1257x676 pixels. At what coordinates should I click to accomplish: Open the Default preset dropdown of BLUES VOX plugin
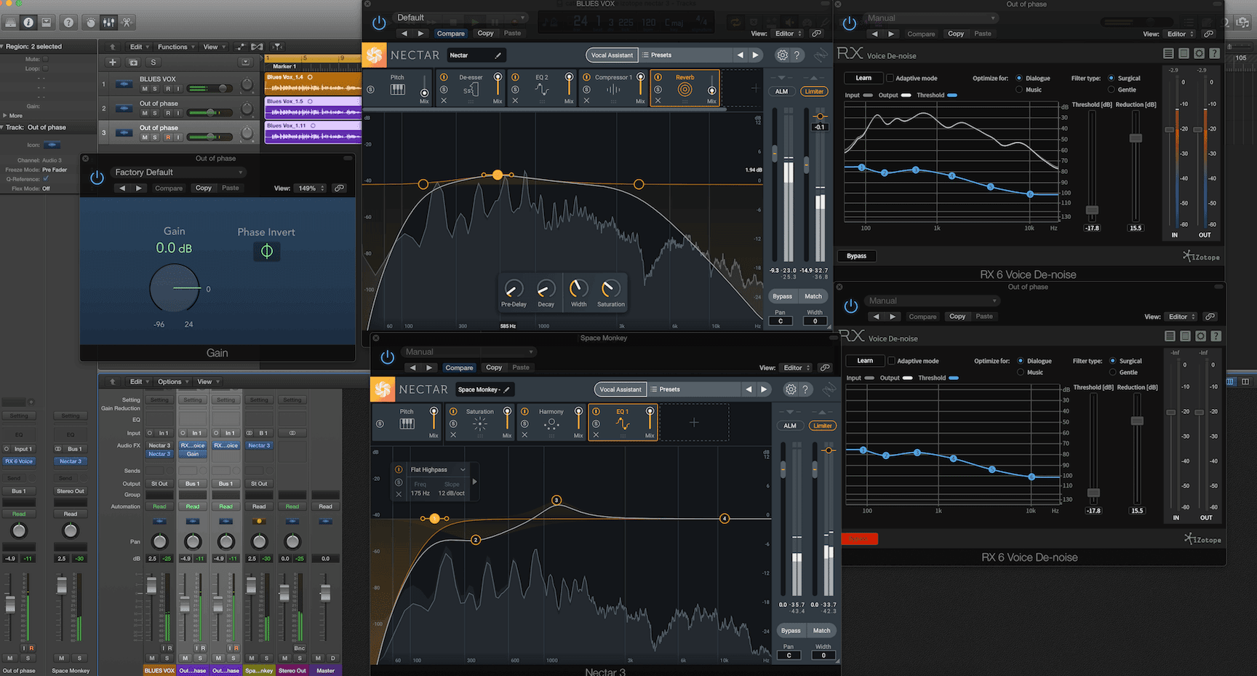point(460,17)
